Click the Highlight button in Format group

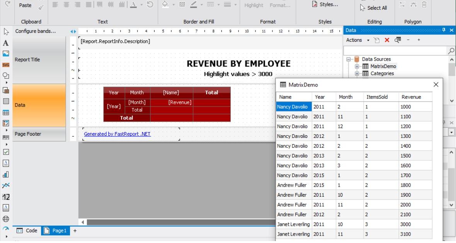tap(254, 5)
